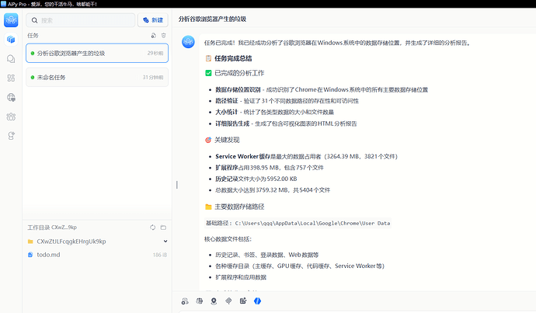Click the 关键发现 heading

(x=227, y=140)
